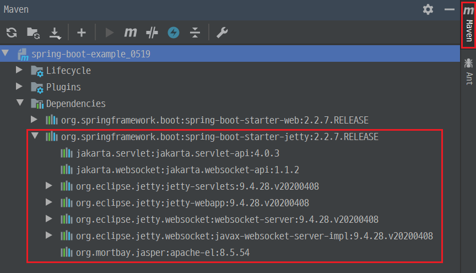Open Execute Maven Goal dialog
This screenshot has height=273, width=476.
(x=130, y=33)
